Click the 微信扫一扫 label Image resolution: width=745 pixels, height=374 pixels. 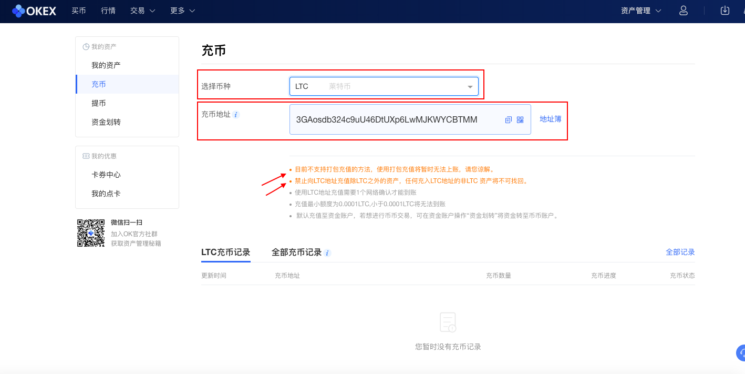(127, 223)
